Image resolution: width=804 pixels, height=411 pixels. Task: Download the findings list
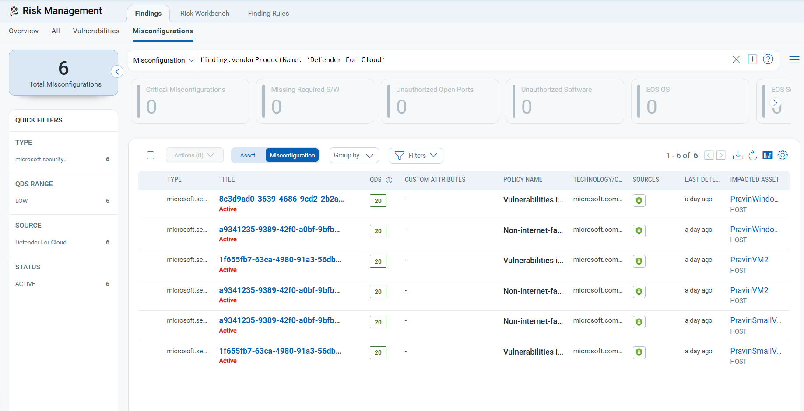click(x=738, y=155)
